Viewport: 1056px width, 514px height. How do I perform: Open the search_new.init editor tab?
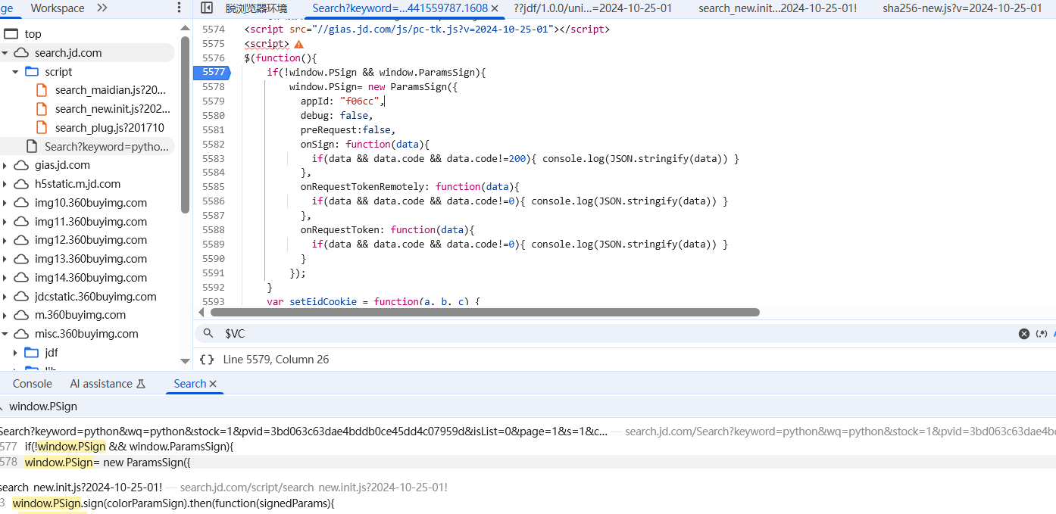tap(777, 8)
